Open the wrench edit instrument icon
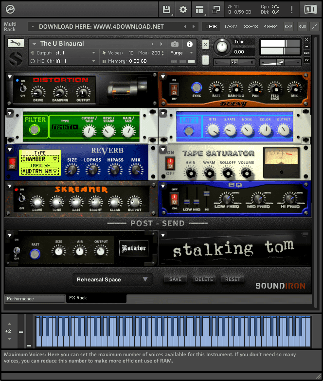Screen dimensions: 323x381 [16, 43]
